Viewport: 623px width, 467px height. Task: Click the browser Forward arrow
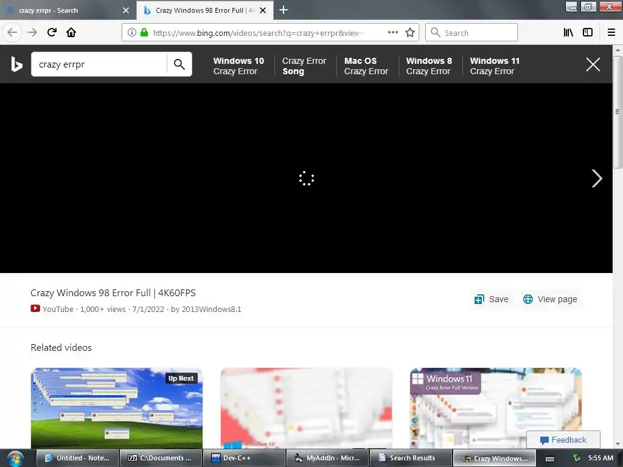(x=32, y=32)
